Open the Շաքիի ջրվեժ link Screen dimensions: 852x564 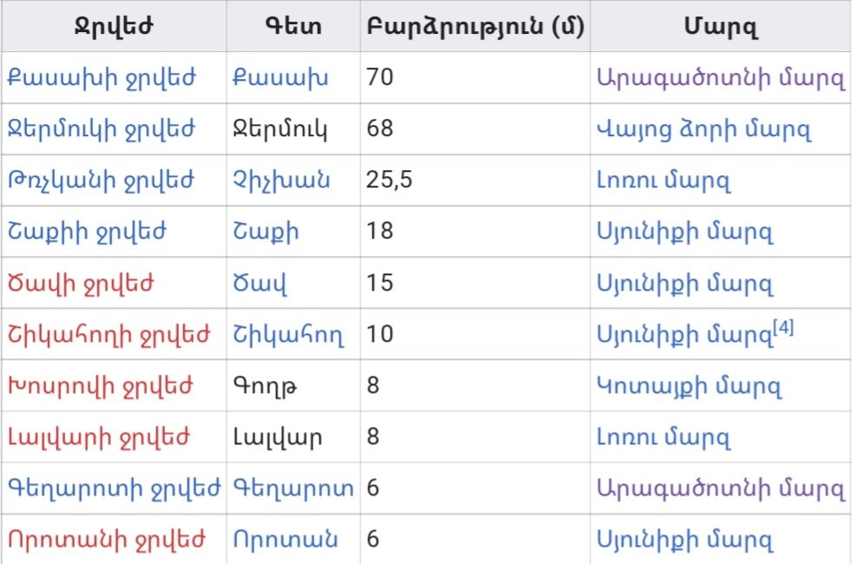[x=87, y=231]
